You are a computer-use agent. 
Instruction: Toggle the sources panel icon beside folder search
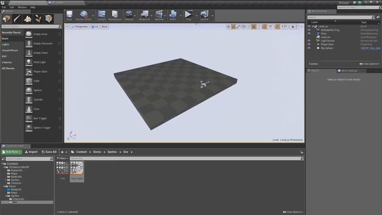tap(3, 159)
